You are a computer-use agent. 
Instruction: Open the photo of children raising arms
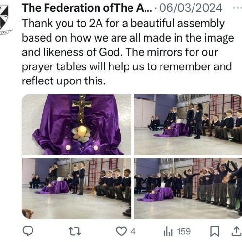click(x=188, y=188)
